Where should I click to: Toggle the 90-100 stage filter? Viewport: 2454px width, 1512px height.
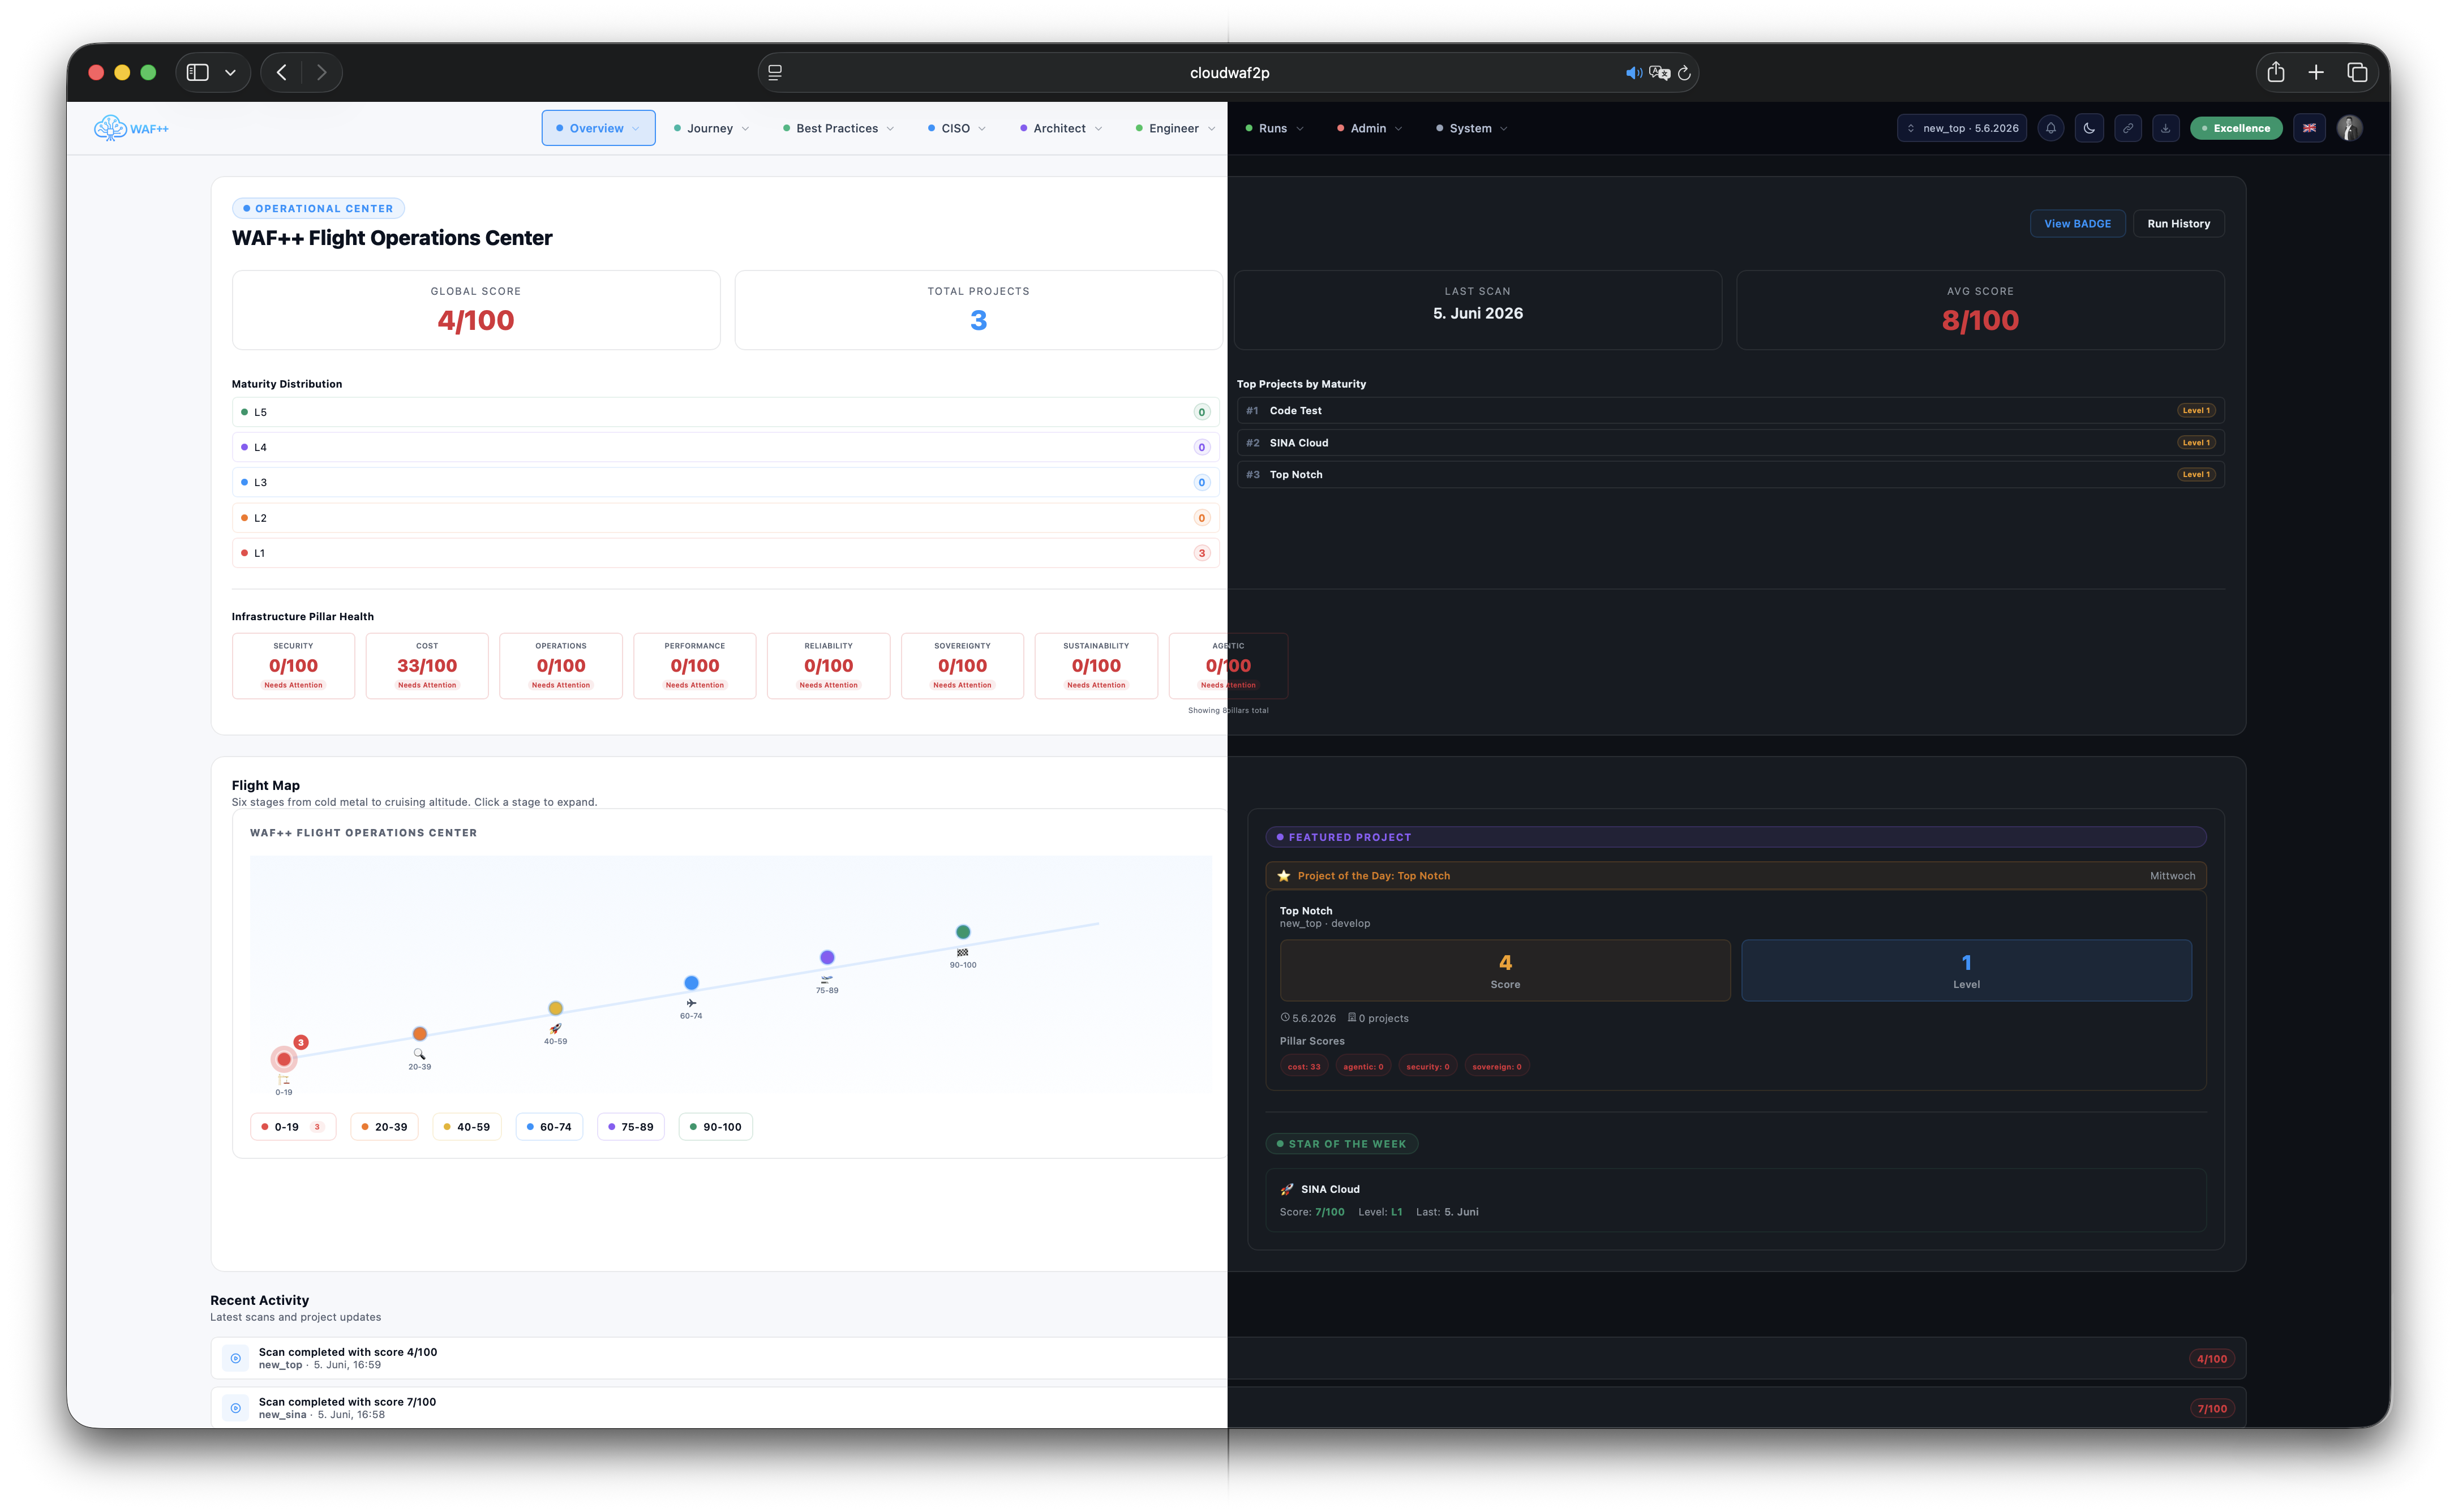[x=716, y=1127]
